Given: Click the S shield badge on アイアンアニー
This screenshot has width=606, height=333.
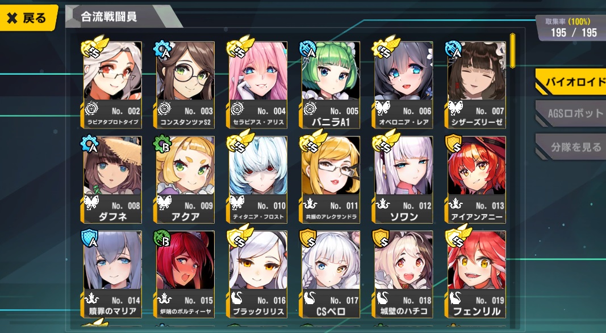Looking at the screenshot, I should coord(454,143).
